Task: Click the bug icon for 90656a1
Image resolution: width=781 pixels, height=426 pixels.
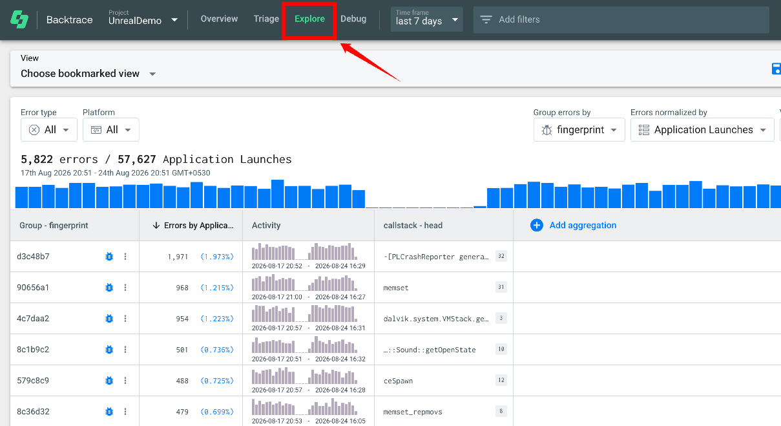Action: coord(109,288)
